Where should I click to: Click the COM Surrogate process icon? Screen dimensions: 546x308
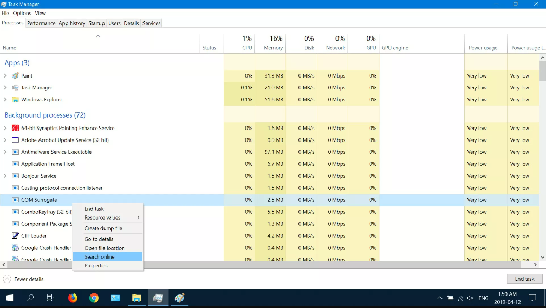coord(15,200)
